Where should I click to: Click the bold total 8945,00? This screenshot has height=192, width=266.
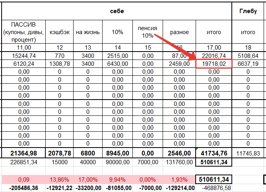(118, 153)
